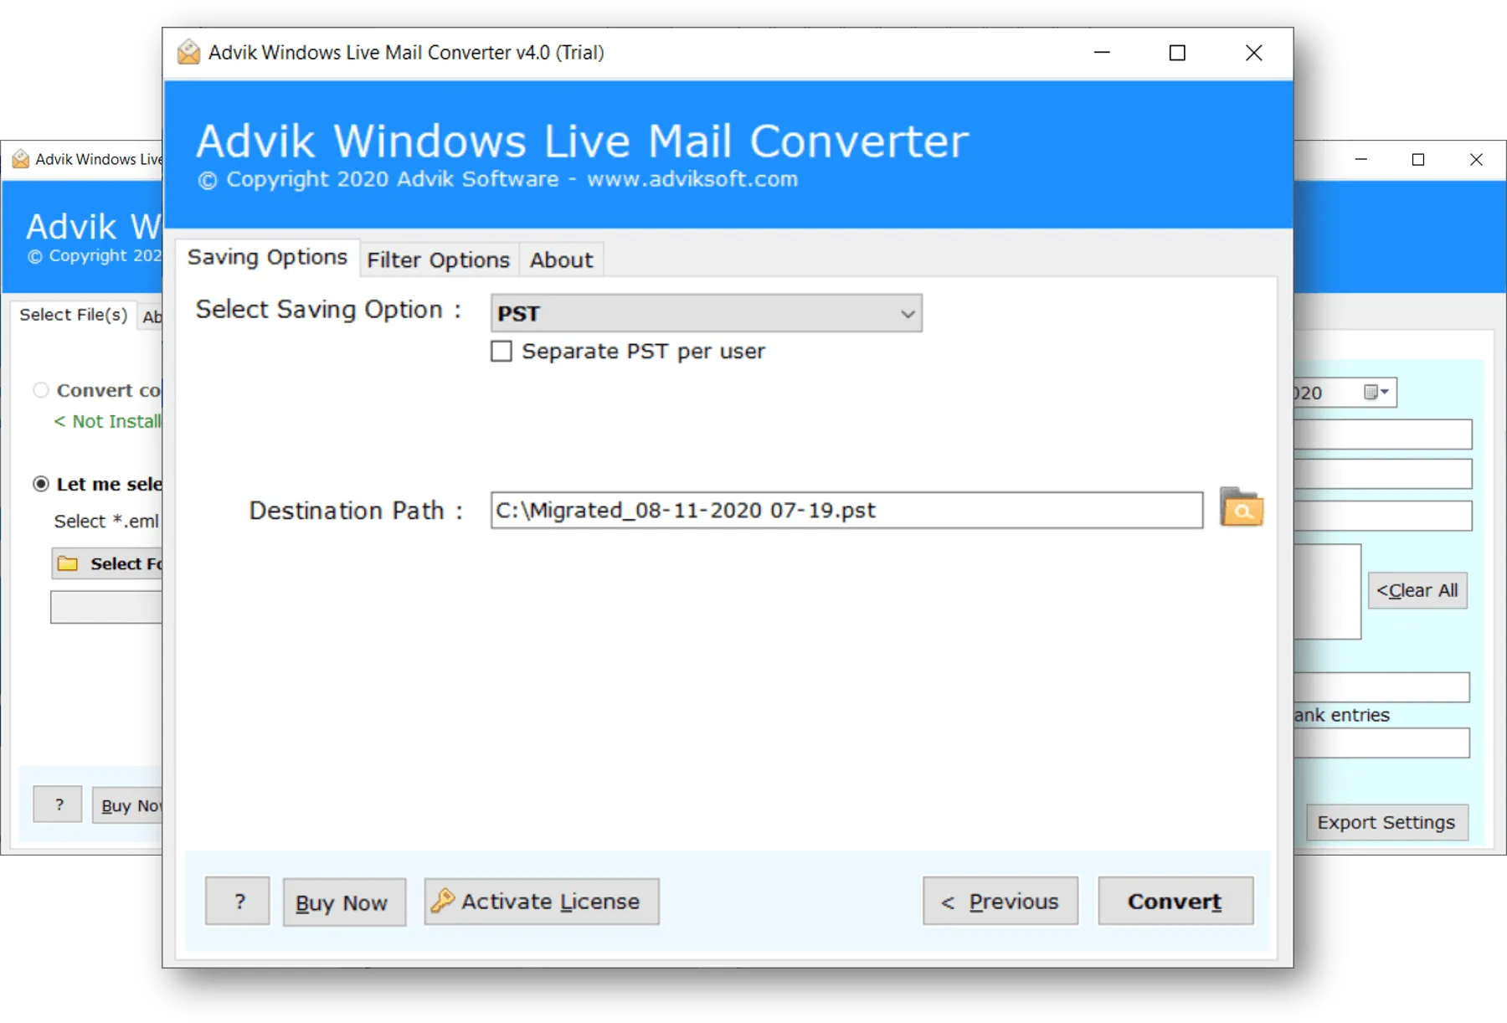The width and height of the screenshot is (1507, 1023).
Task: Click the www.adviksoft.com text in header
Action: point(692,179)
